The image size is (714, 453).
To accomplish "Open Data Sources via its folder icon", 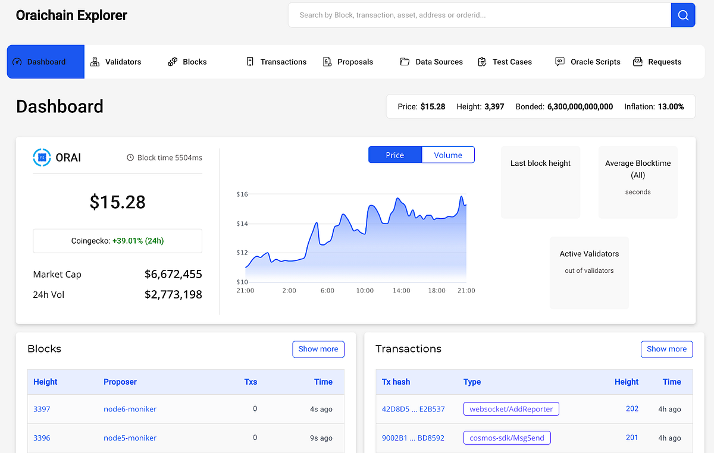I will (x=405, y=61).
